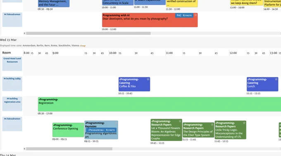The width and height of the screenshot is (281, 156).
Task: Click the 9:00 time marker
Action: point(55,53)
